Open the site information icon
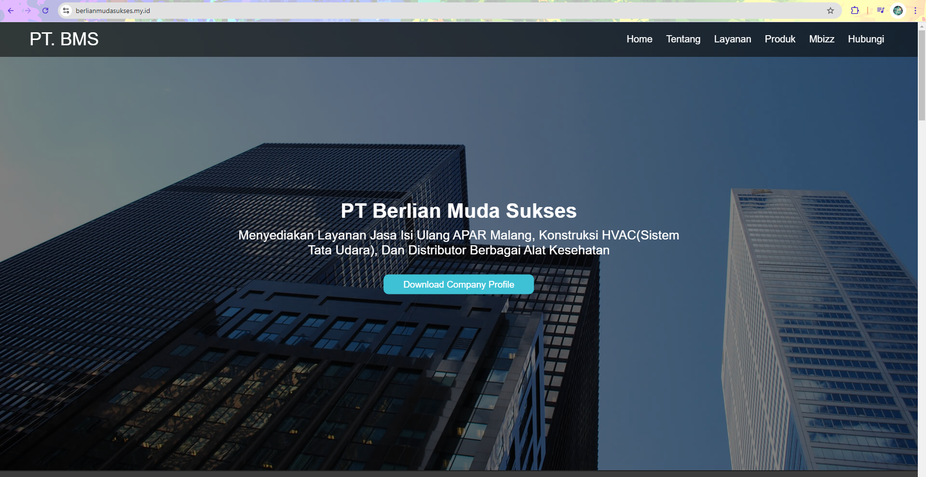The image size is (926, 477). click(x=67, y=11)
